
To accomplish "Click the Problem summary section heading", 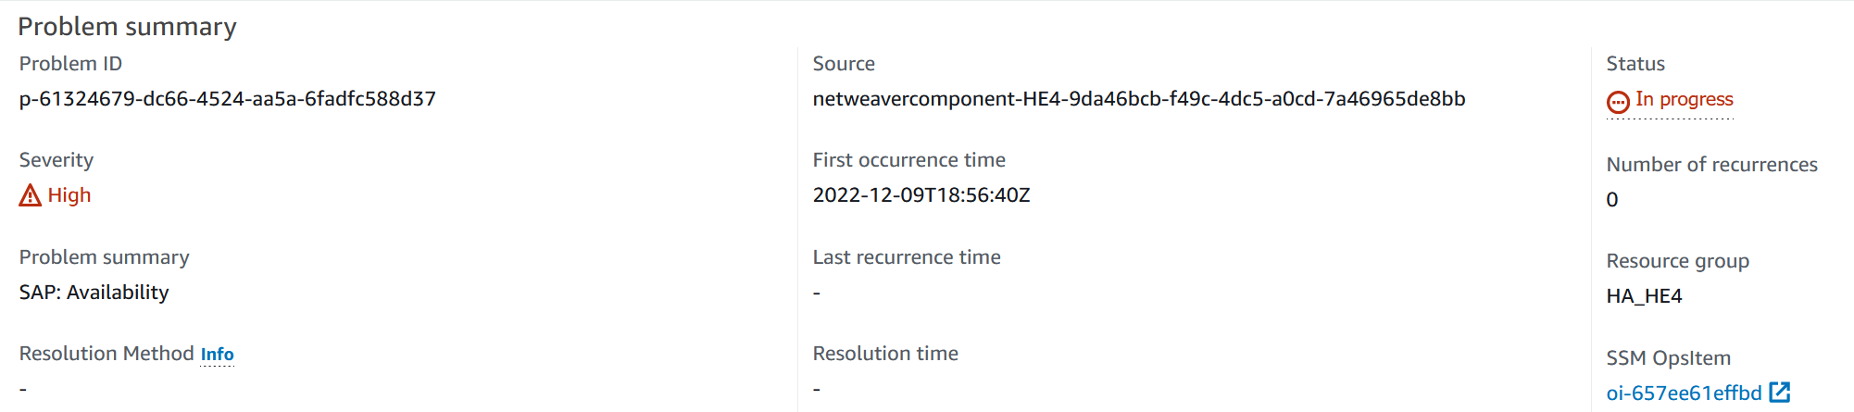I will pyautogui.click(x=128, y=27).
